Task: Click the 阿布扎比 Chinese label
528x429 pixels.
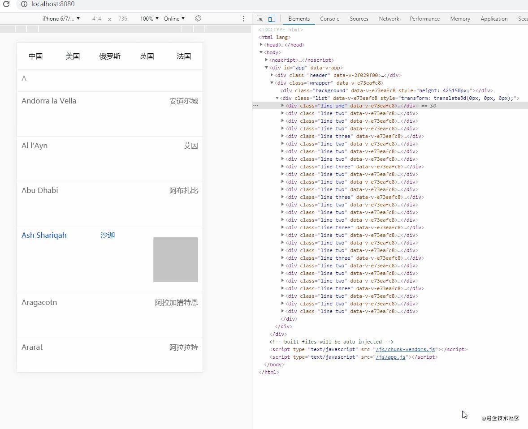Action: [x=183, y=191]
